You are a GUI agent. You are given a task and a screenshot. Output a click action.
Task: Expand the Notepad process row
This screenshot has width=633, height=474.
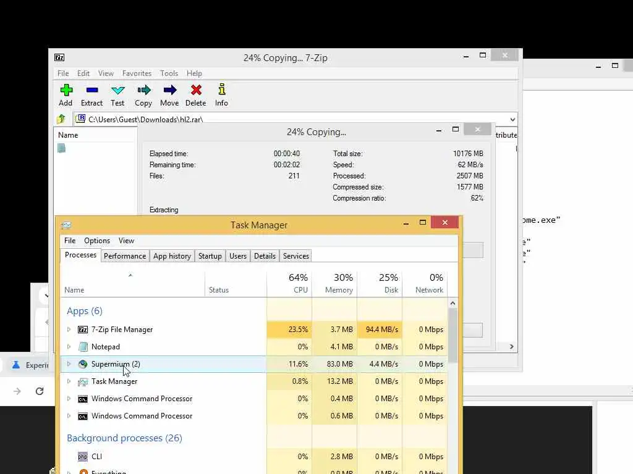tap(69, 347)
